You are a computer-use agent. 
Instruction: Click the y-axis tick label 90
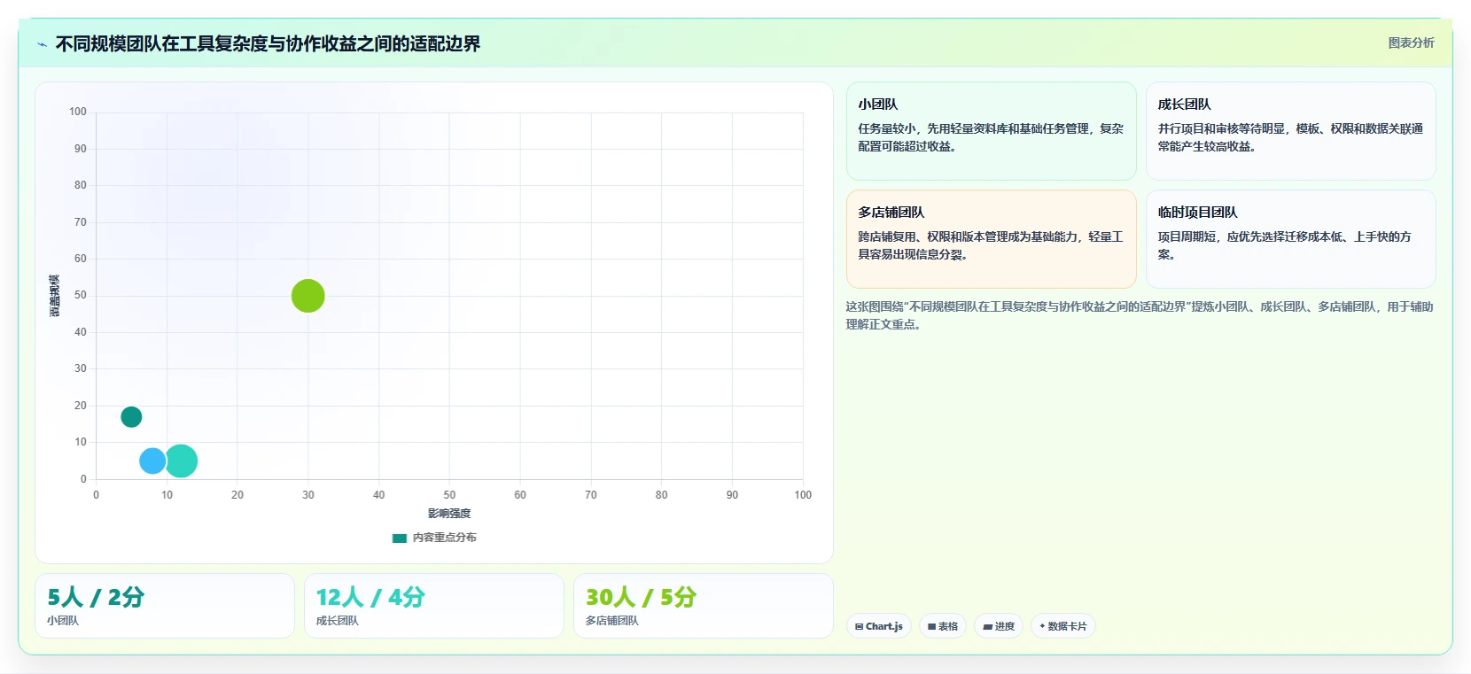click(81, 149)
